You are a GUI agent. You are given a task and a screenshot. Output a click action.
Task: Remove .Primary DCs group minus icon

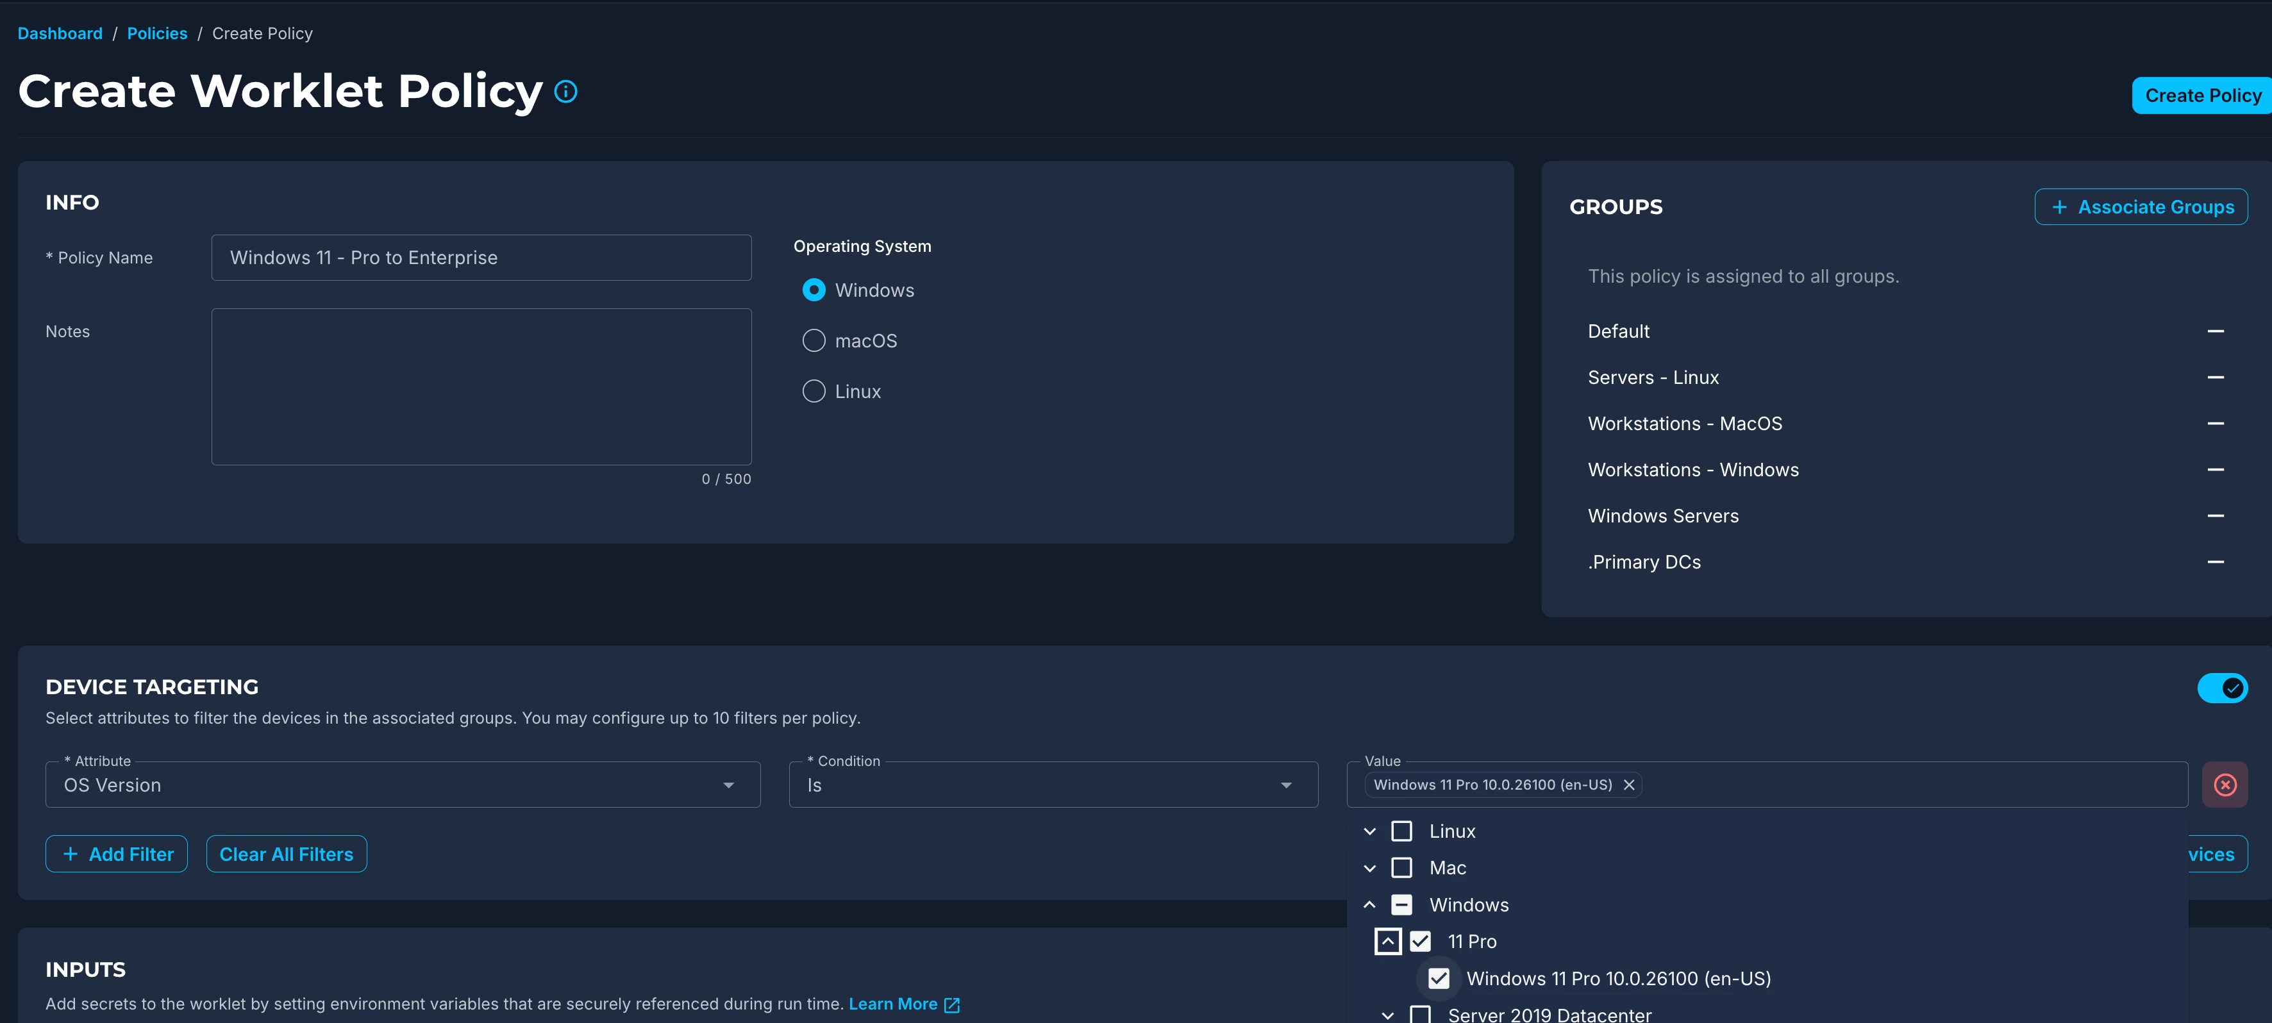tap(2215, 561)
